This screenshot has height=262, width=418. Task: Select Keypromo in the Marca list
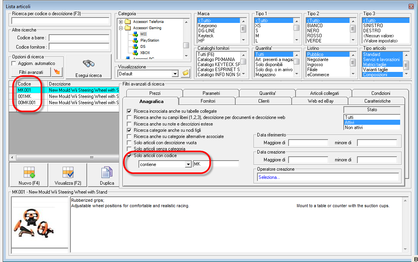(x=218, y=26)
